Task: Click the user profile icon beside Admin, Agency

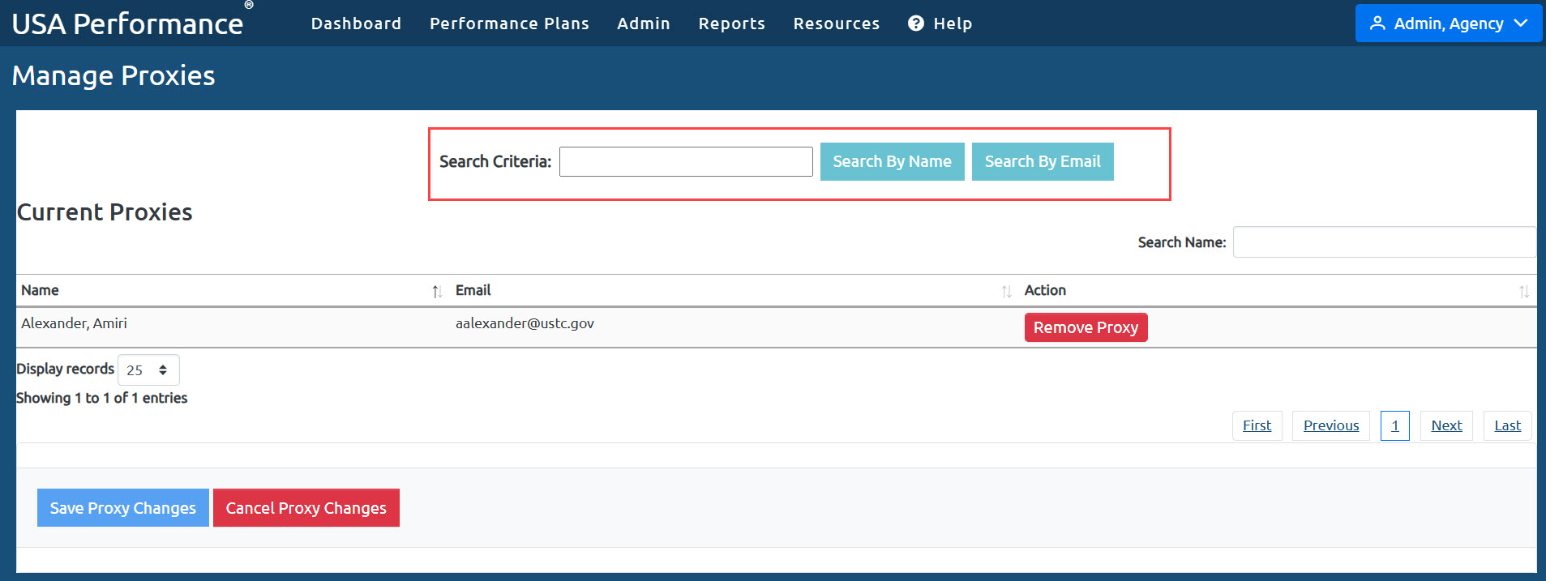Action: (x=1377, y=23)
